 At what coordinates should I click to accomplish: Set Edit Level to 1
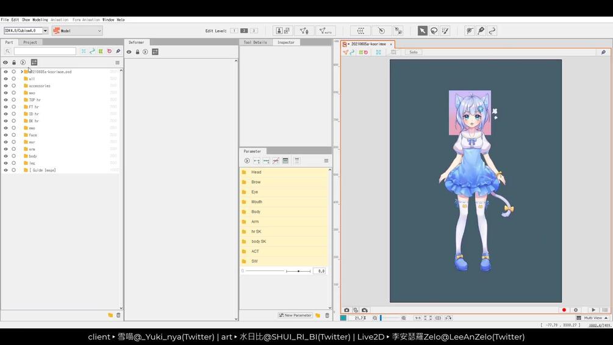point(234,31)
